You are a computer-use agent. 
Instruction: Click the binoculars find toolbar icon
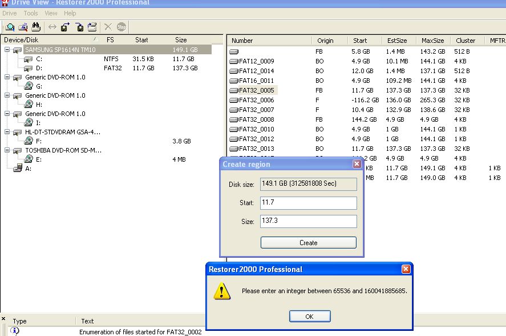coord(36,27)
